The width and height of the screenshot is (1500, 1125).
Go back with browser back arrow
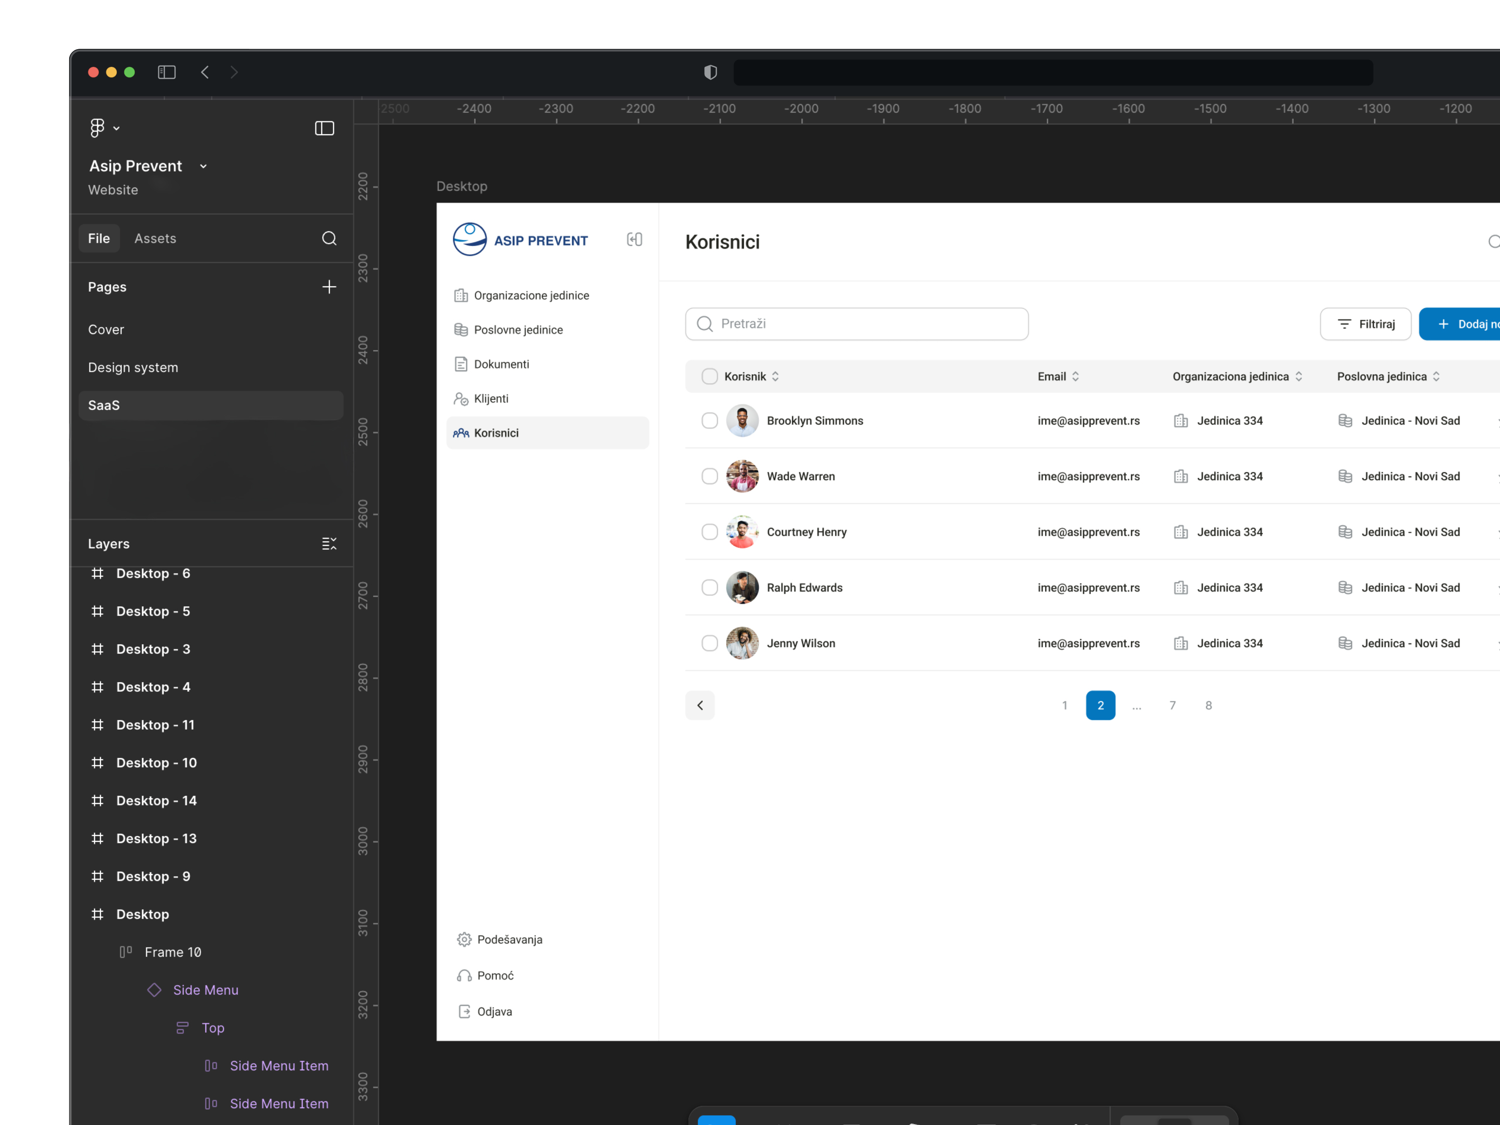click(x=205, y=72)
